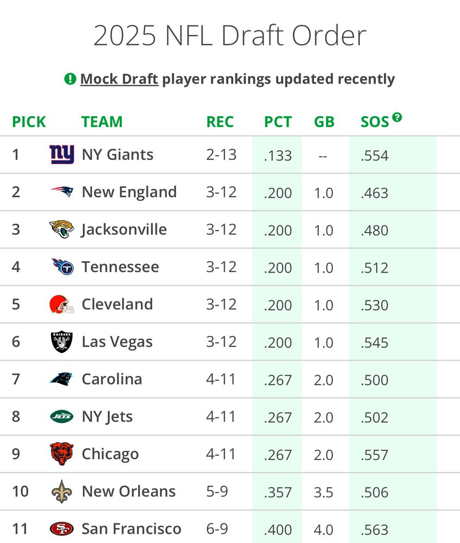Click the San Francisco 49ers logo
Viewport: 460px width, 543px height.
coord(61,529)
